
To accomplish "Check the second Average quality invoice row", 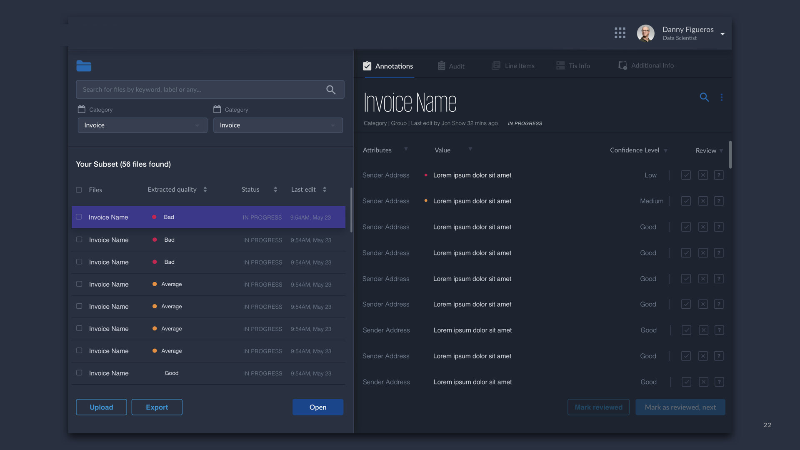I will pos(79,306).
